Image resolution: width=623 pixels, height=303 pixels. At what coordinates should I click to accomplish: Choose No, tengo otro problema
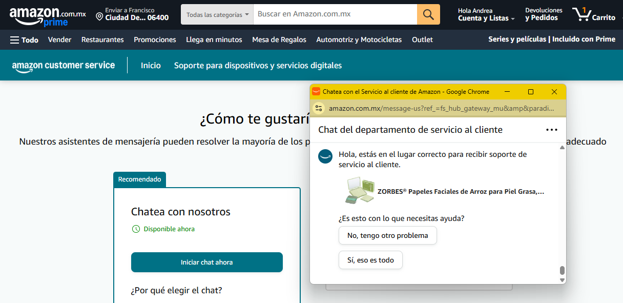pos(388,235)
